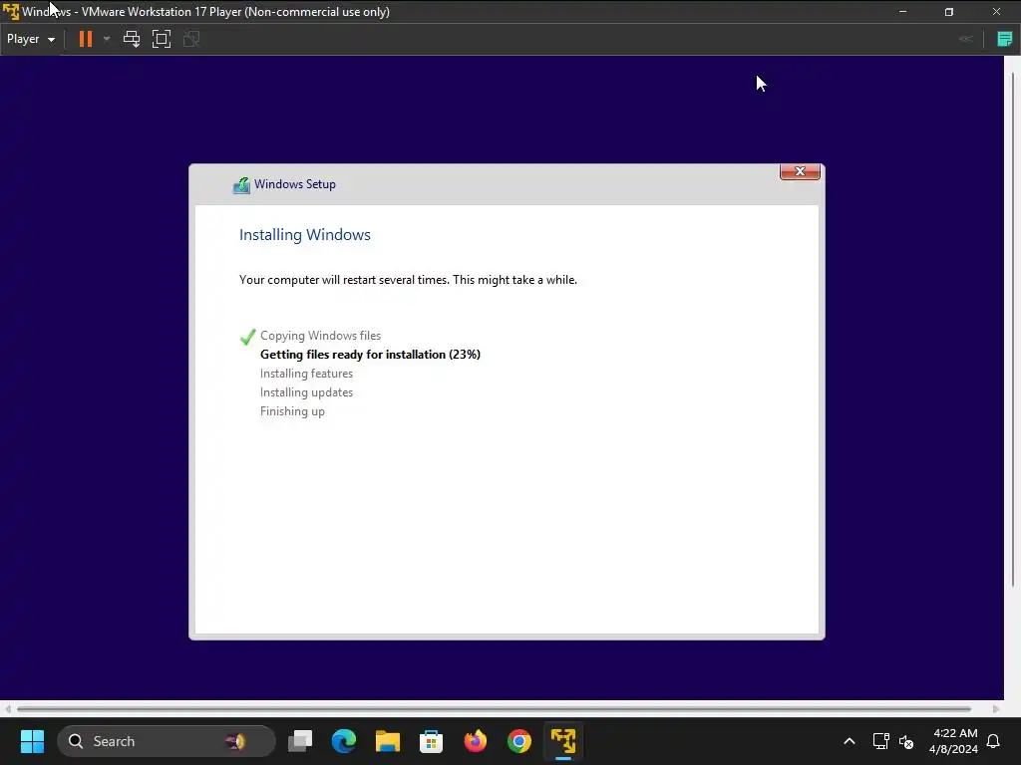The image size is (1021, 765).
Task: Open File Explorer from the taskbar
Action: pyautogui.click(x=388, y=741)
